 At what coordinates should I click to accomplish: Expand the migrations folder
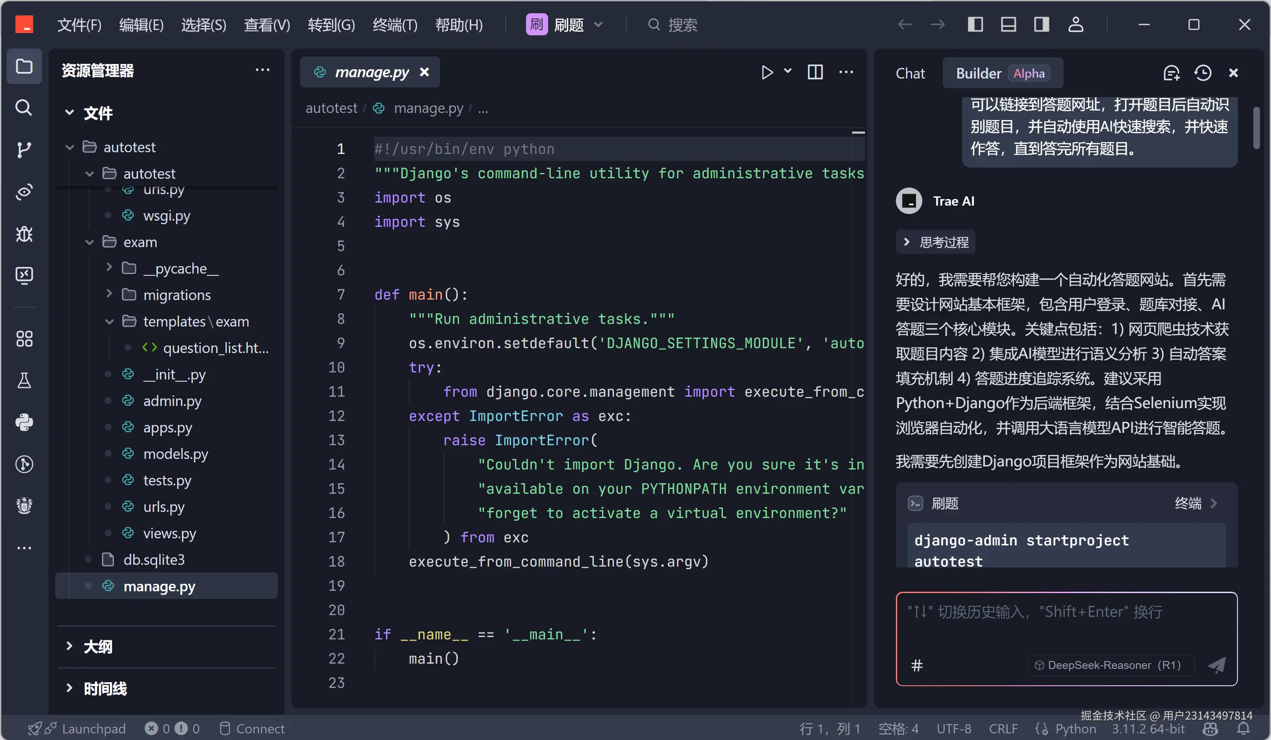pyautogui.click(x=109, y=293)
